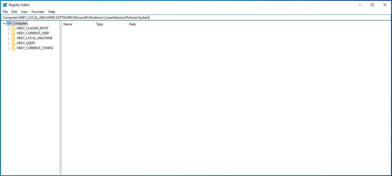Click the HKEY_CURRENT_CONFIG folder icon
The height and width of the screenshot is (176, 392).
point(13,48)
